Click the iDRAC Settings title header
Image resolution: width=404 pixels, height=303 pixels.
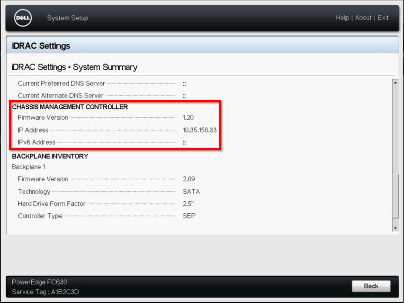click(41, 46)
